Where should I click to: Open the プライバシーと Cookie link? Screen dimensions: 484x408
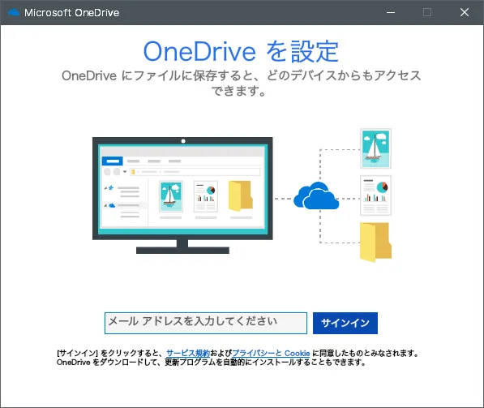271,353
